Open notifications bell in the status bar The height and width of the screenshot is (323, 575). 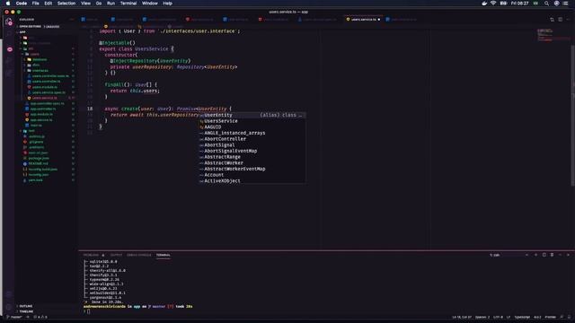pyautogui.click(x=569, y=317)
